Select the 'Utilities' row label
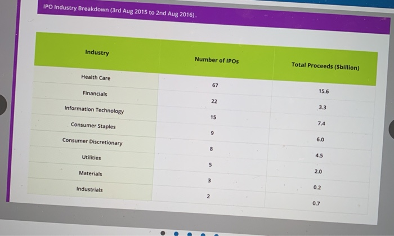394x236 pixels. coord(91,157)
